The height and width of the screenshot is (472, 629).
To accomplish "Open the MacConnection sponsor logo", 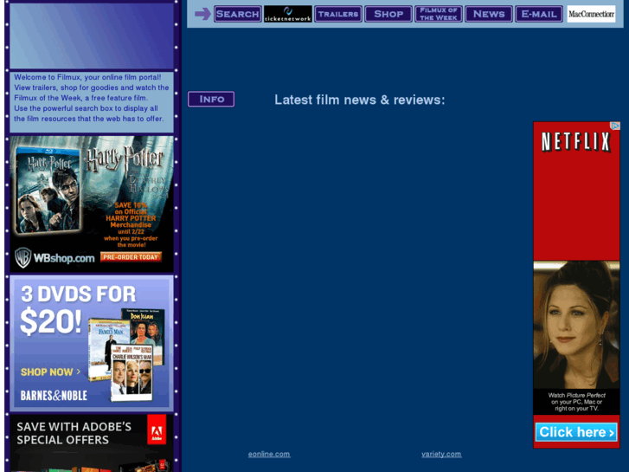I will tap(591, 14).
